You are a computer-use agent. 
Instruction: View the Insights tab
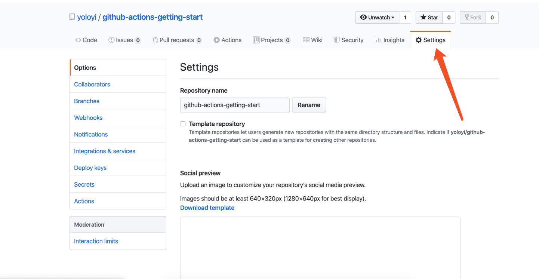click(389, 40)
